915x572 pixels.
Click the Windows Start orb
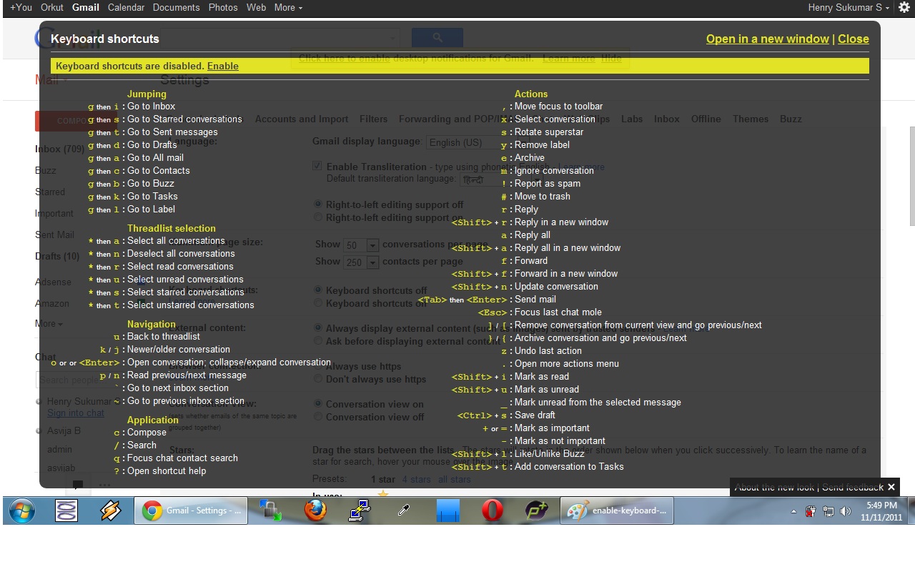[x=21, y=511]
